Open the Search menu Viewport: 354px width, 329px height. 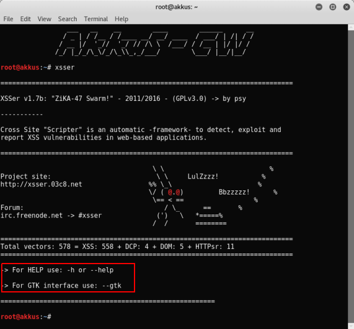point(67,19)
